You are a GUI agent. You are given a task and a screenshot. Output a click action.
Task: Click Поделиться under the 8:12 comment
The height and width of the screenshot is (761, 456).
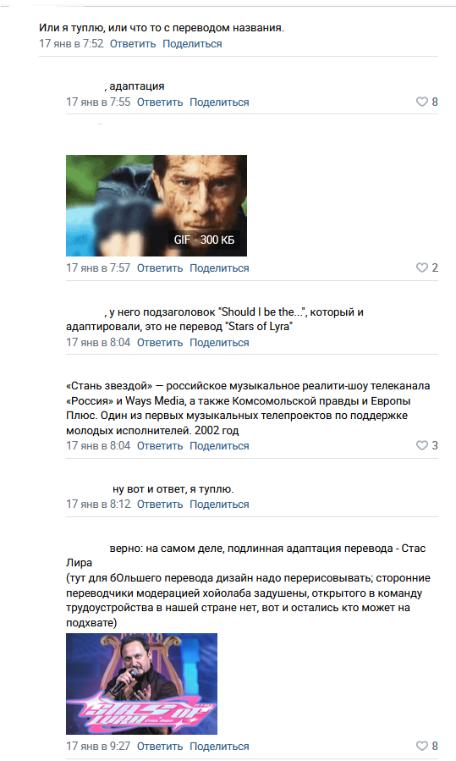219,505
